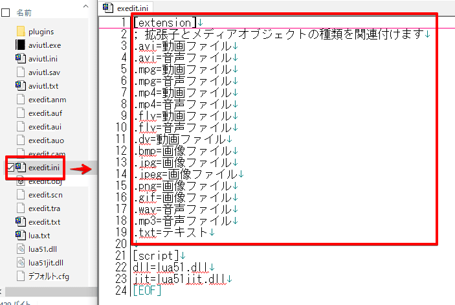The image size is (455, 305).
Task: Click the exedit.ini file icon in list
Action: [x=20, y=168]
